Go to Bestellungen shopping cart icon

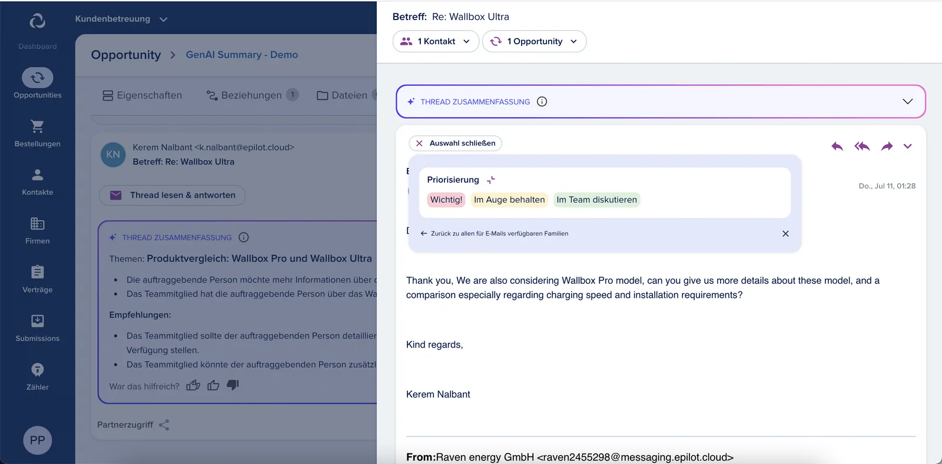(37, 126)
